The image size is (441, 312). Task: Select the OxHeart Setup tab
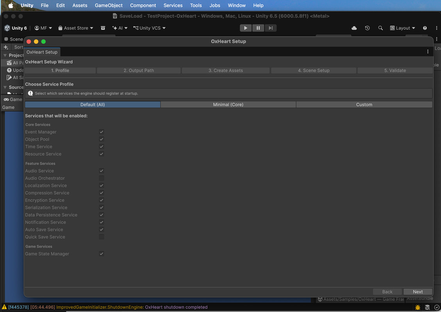[x=42, y=52]
